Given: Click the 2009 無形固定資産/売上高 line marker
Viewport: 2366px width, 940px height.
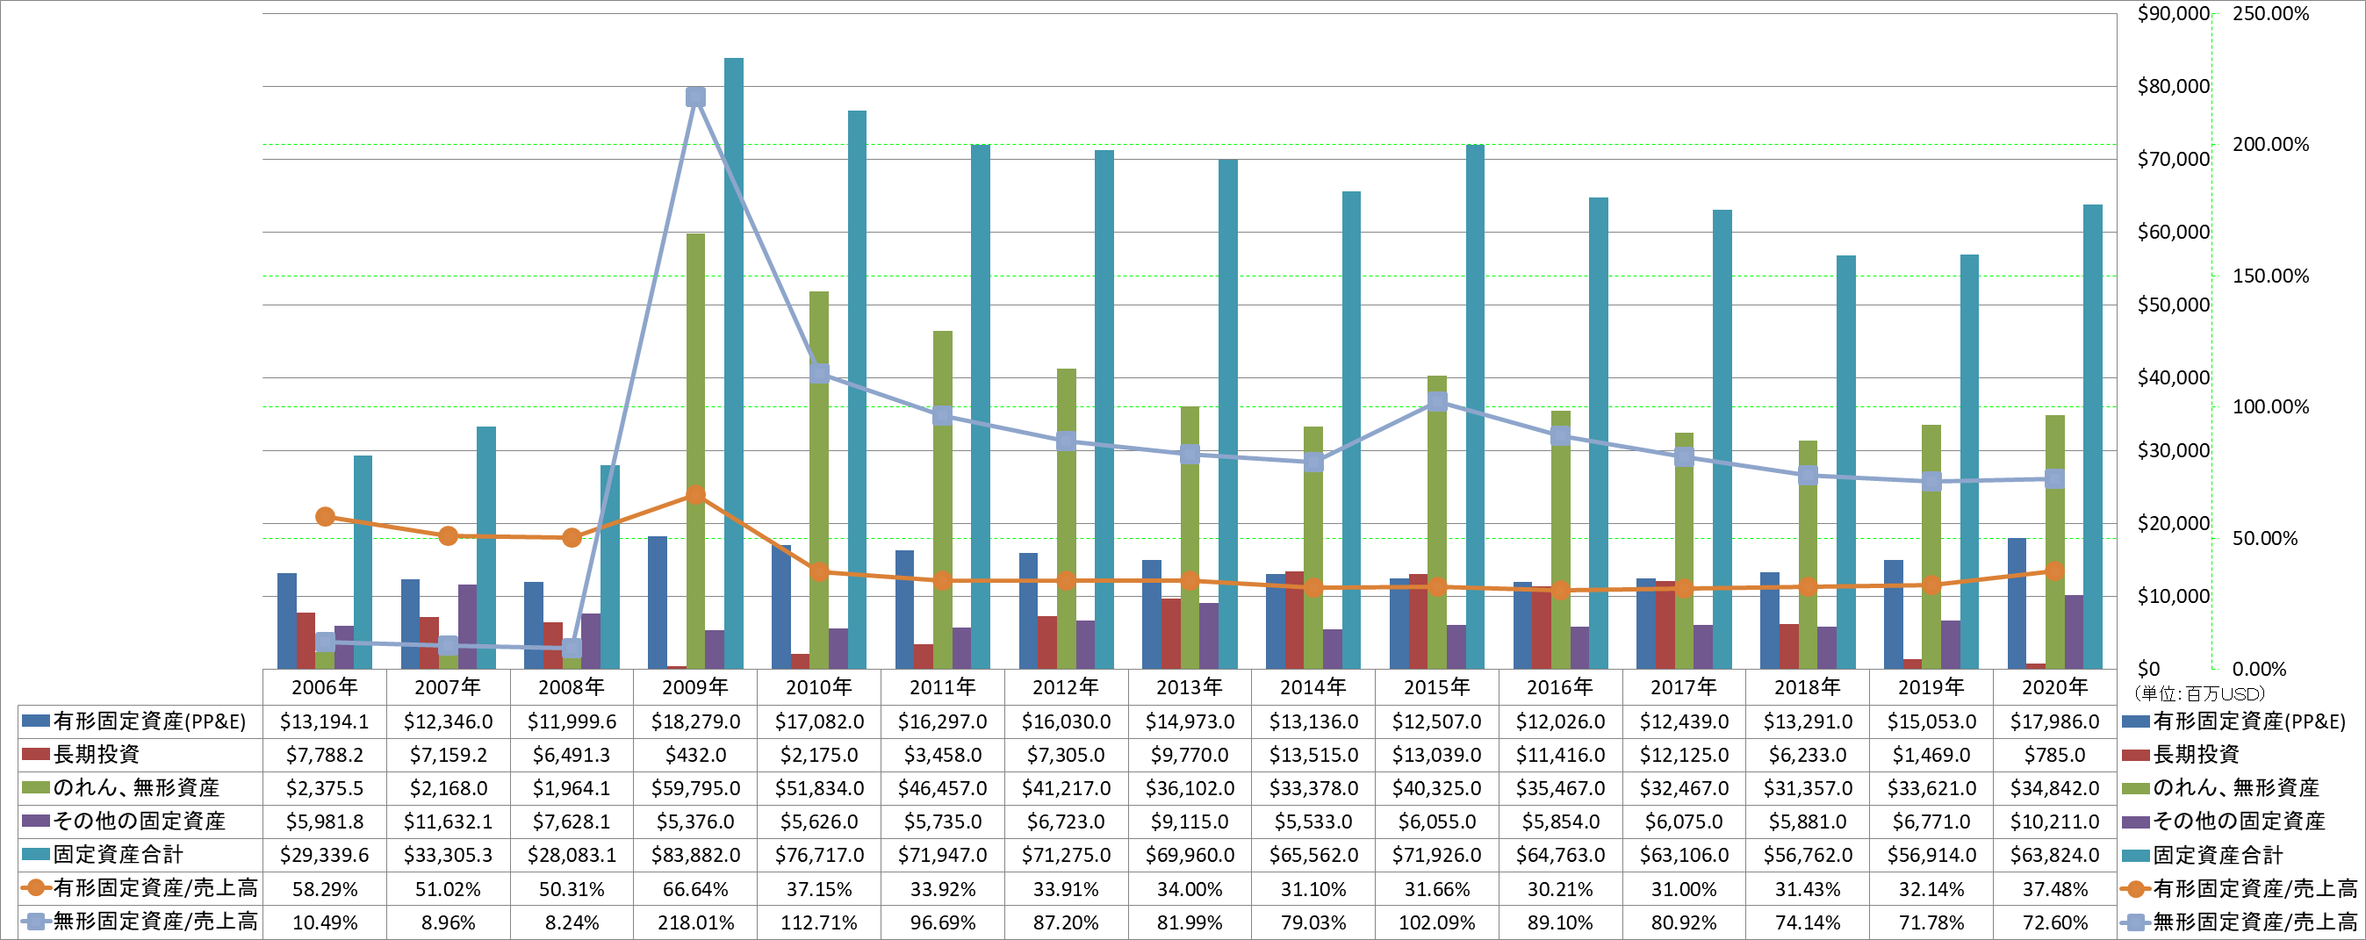Looking at the screenshot, I should tap(695, 97).
